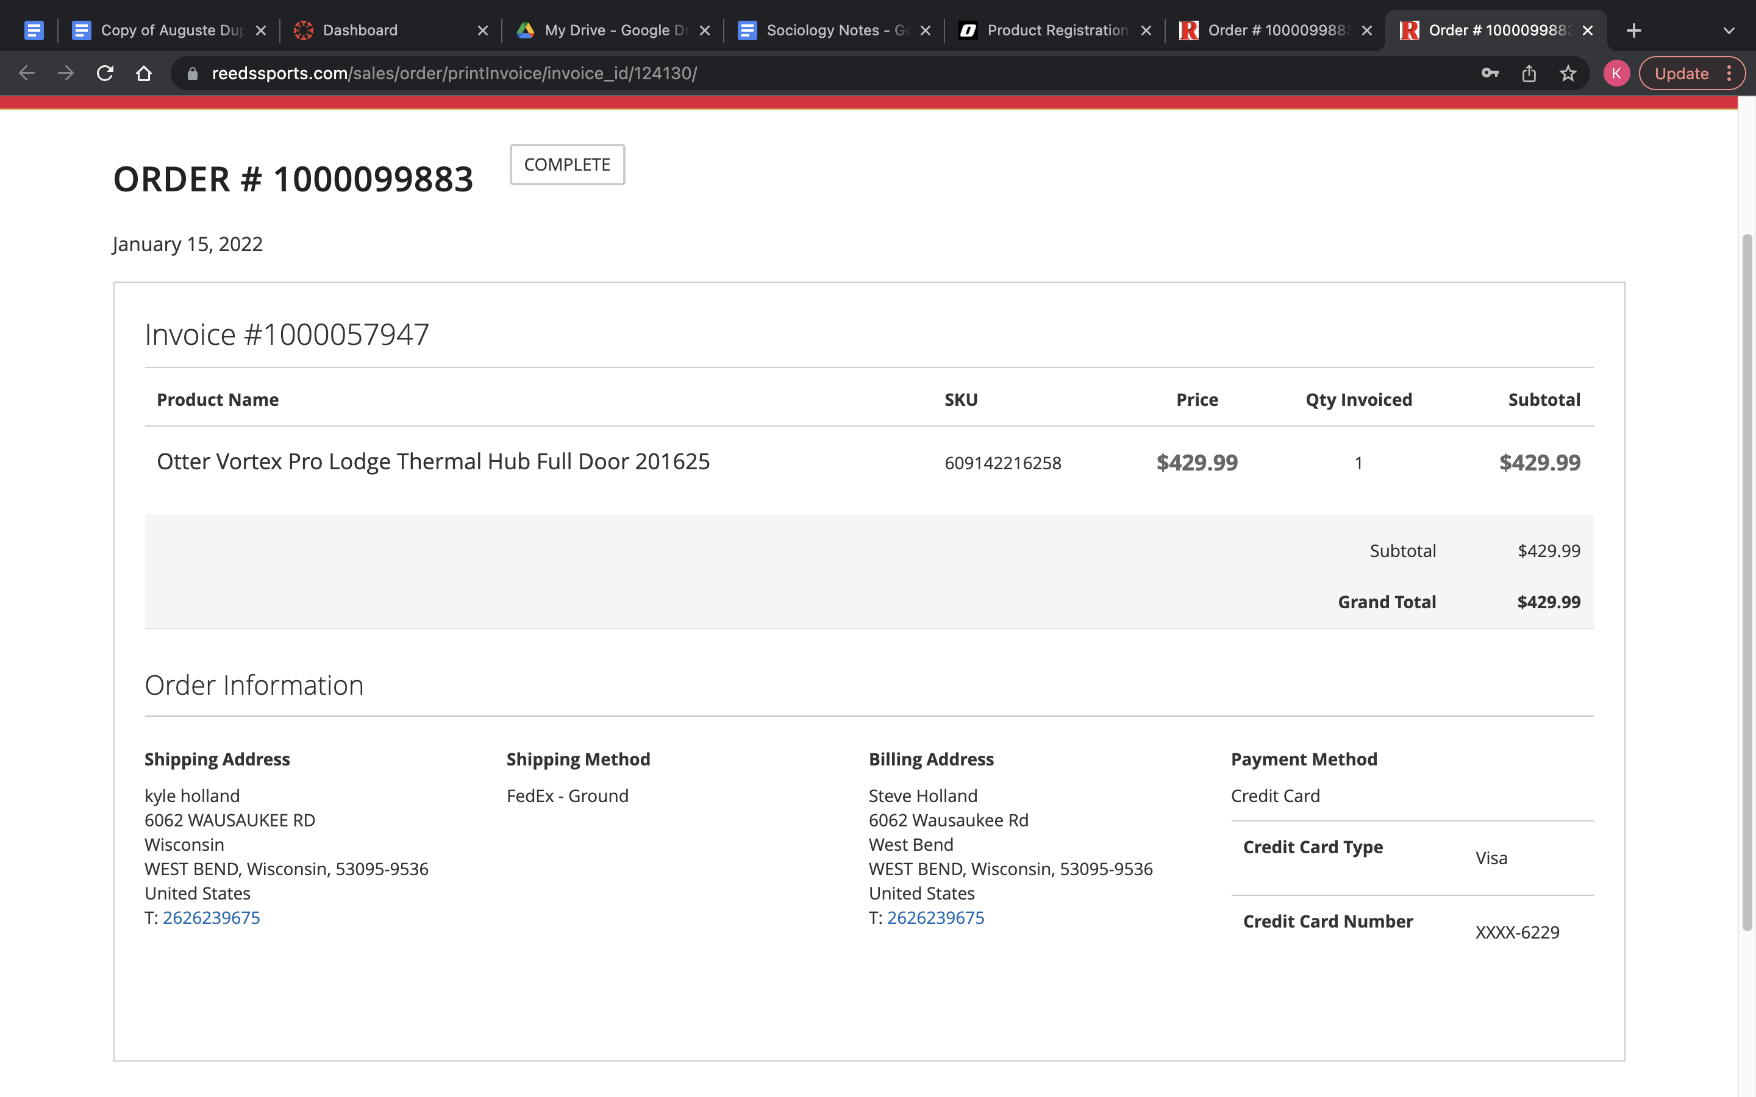Click the browser forward arrow
1756x1097 pixels.
pos(66,73)
